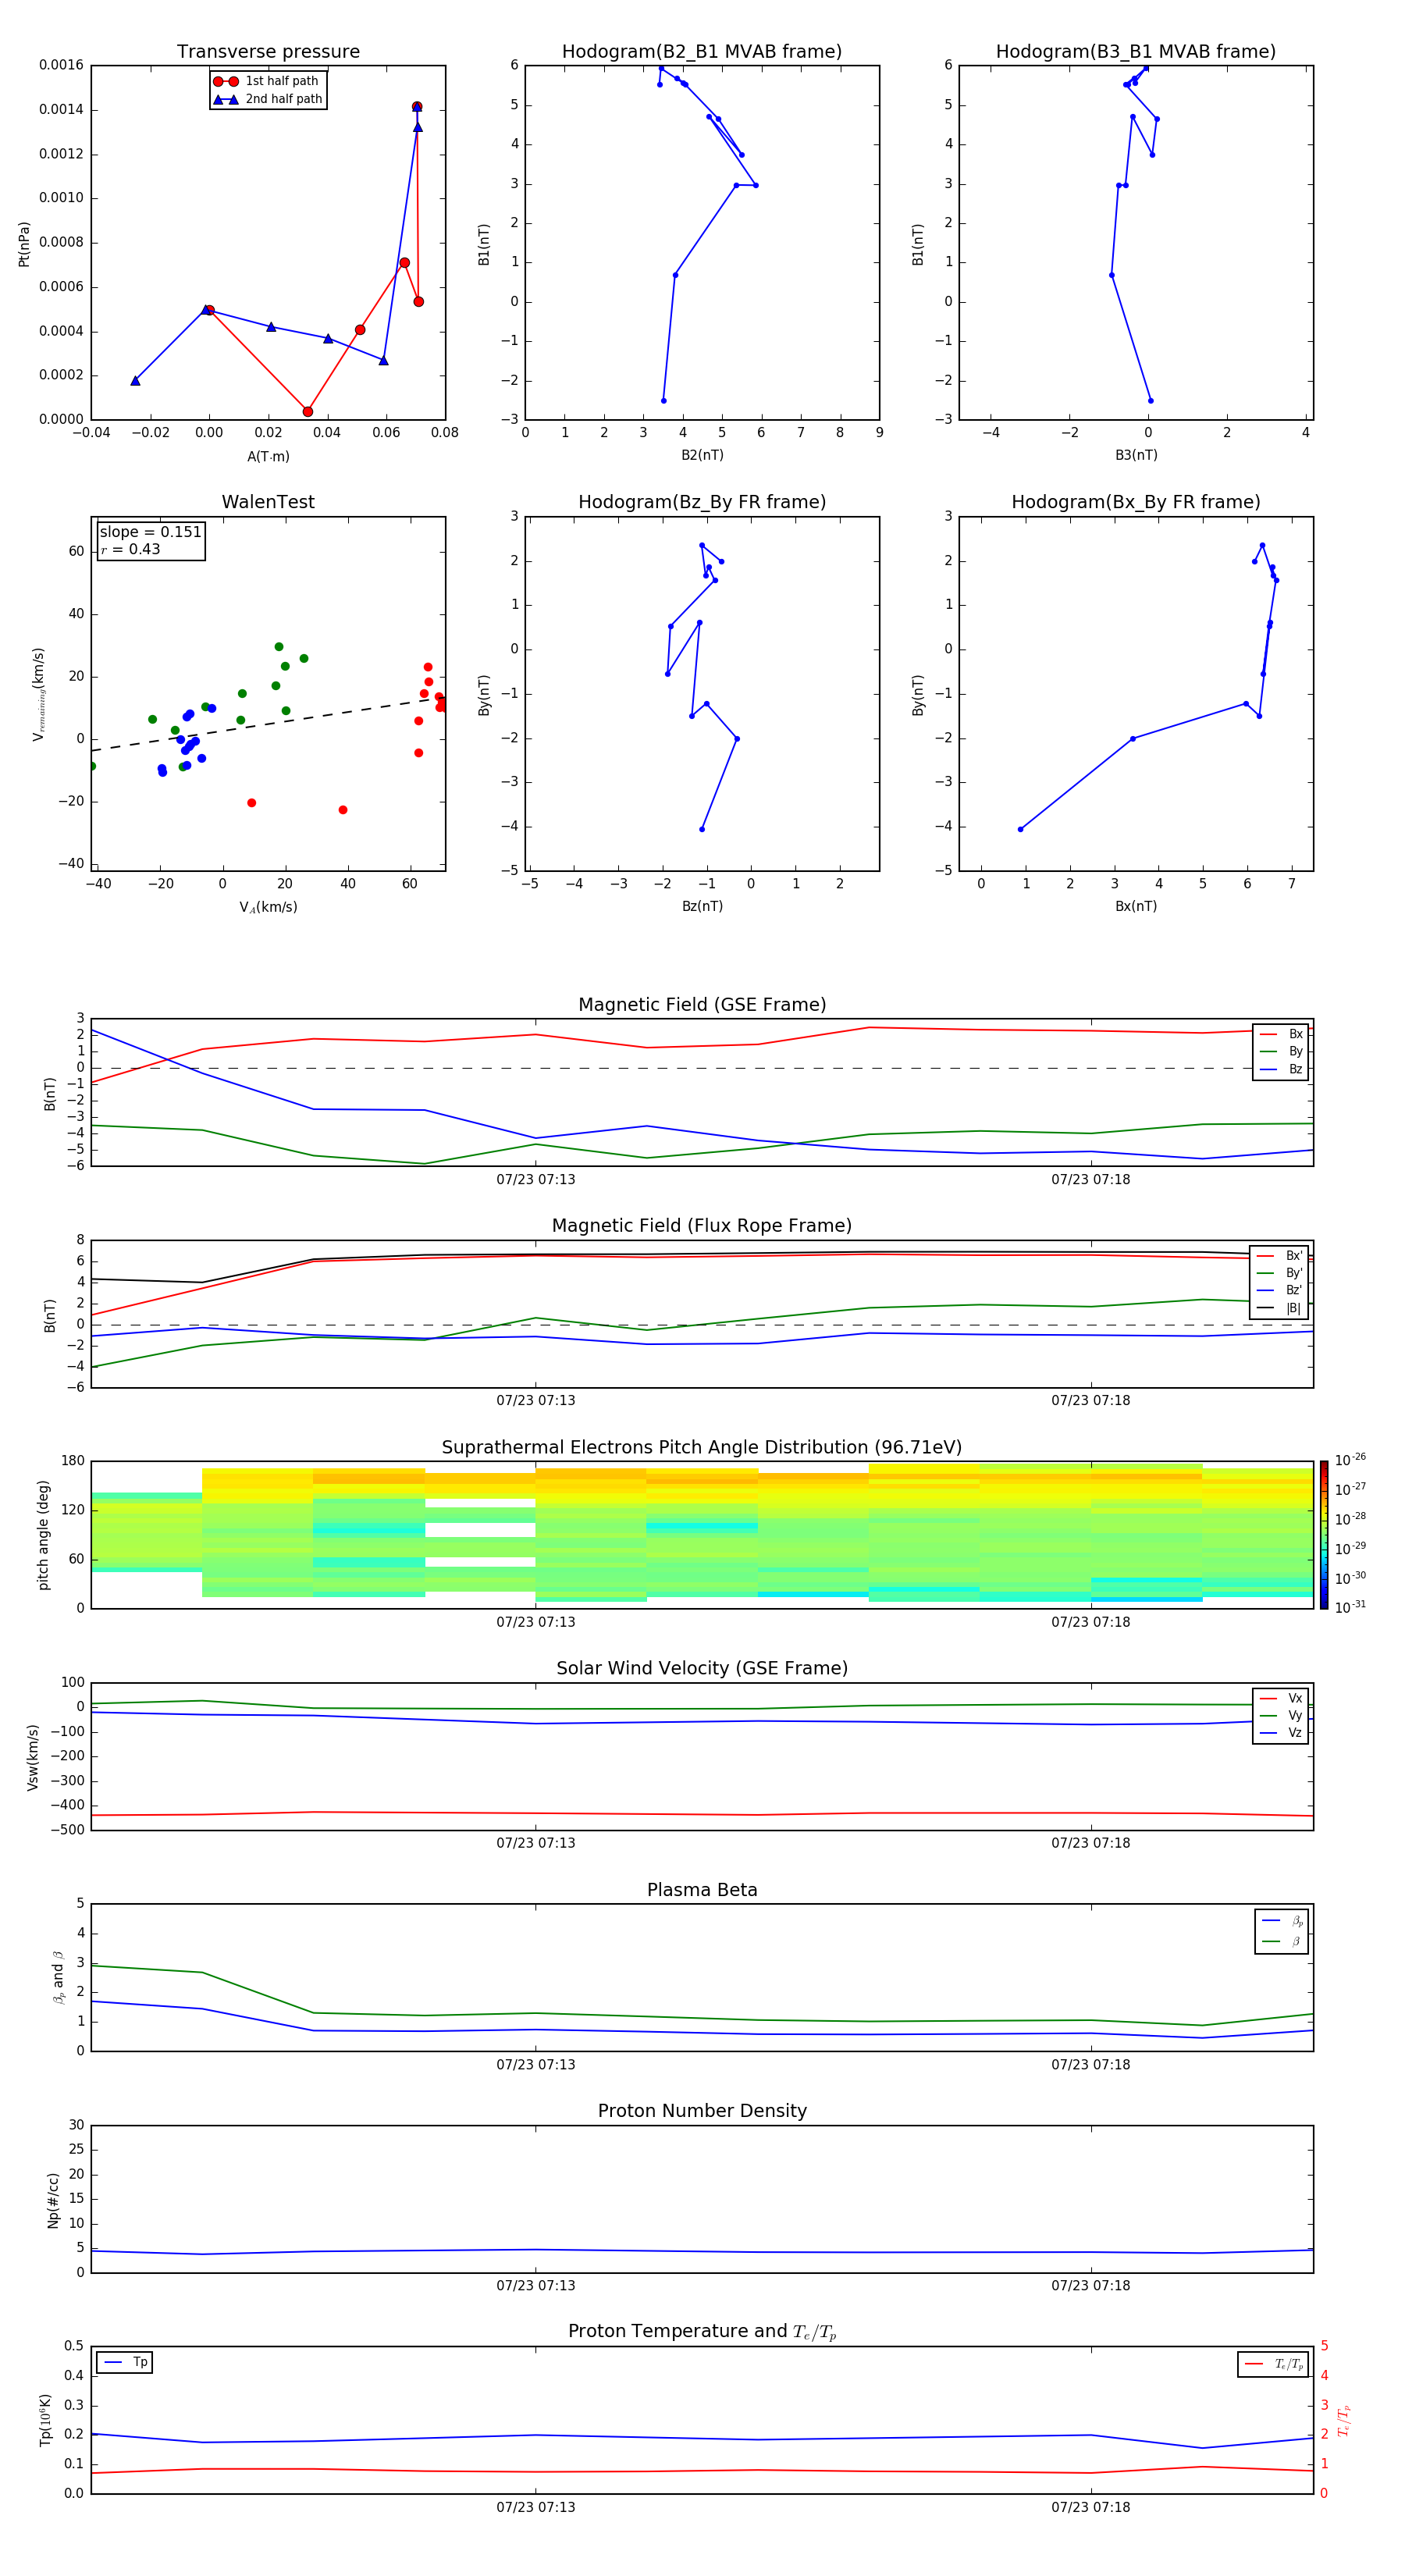Screen dimensions: 1405x2576
Task: Click the 'Plasma Beta' plot title
Action: click(702, 1890)
